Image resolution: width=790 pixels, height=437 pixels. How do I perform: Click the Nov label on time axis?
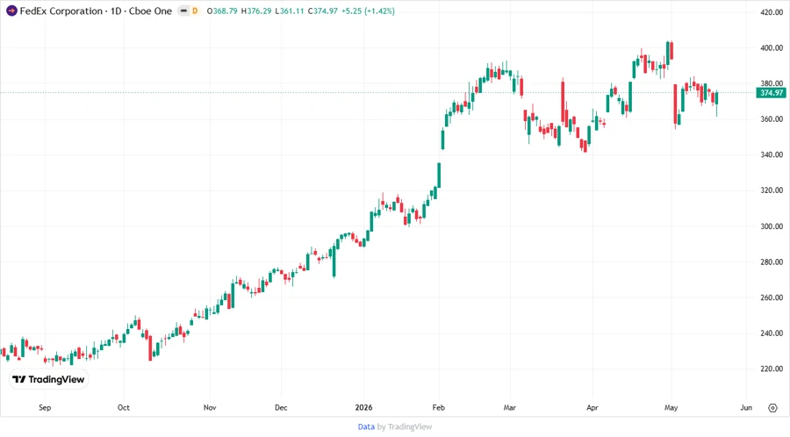click(x=210, y=407)
